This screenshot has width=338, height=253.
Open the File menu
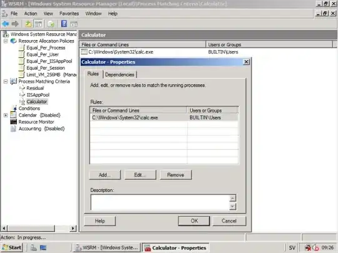click(x=14, y=14)
